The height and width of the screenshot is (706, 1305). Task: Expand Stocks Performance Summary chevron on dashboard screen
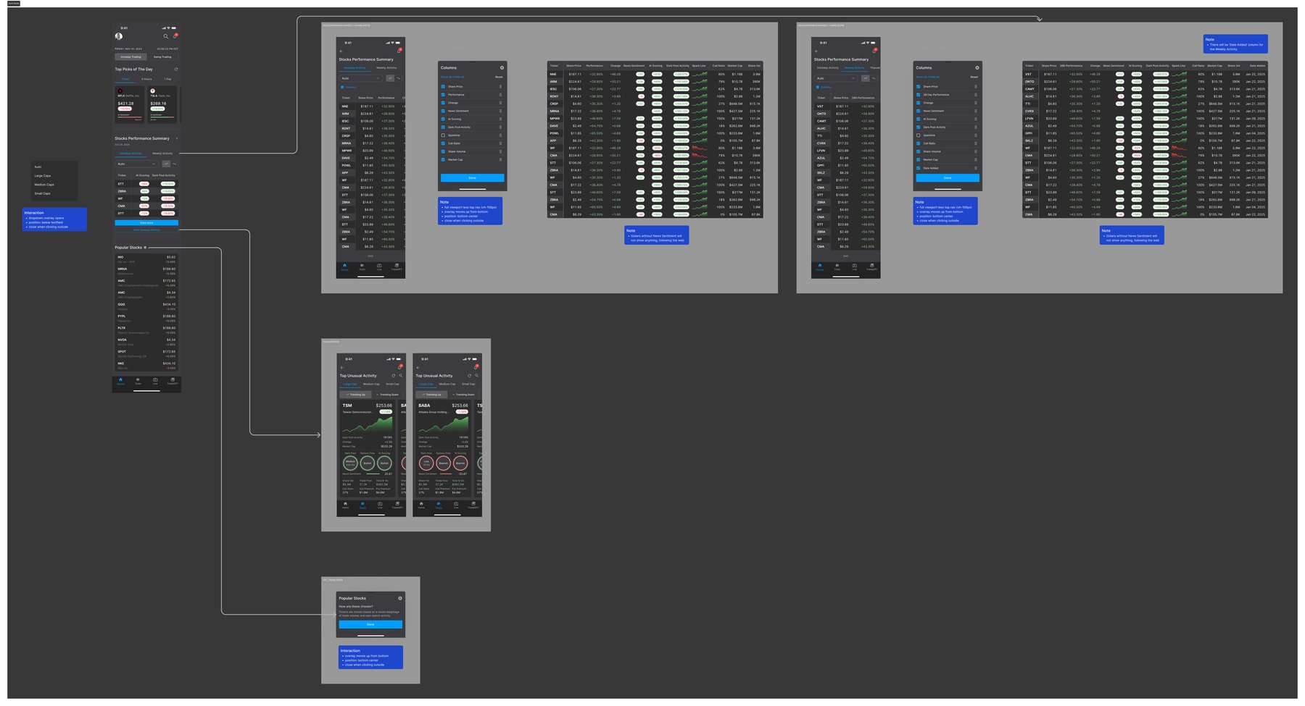pos(176,138)
